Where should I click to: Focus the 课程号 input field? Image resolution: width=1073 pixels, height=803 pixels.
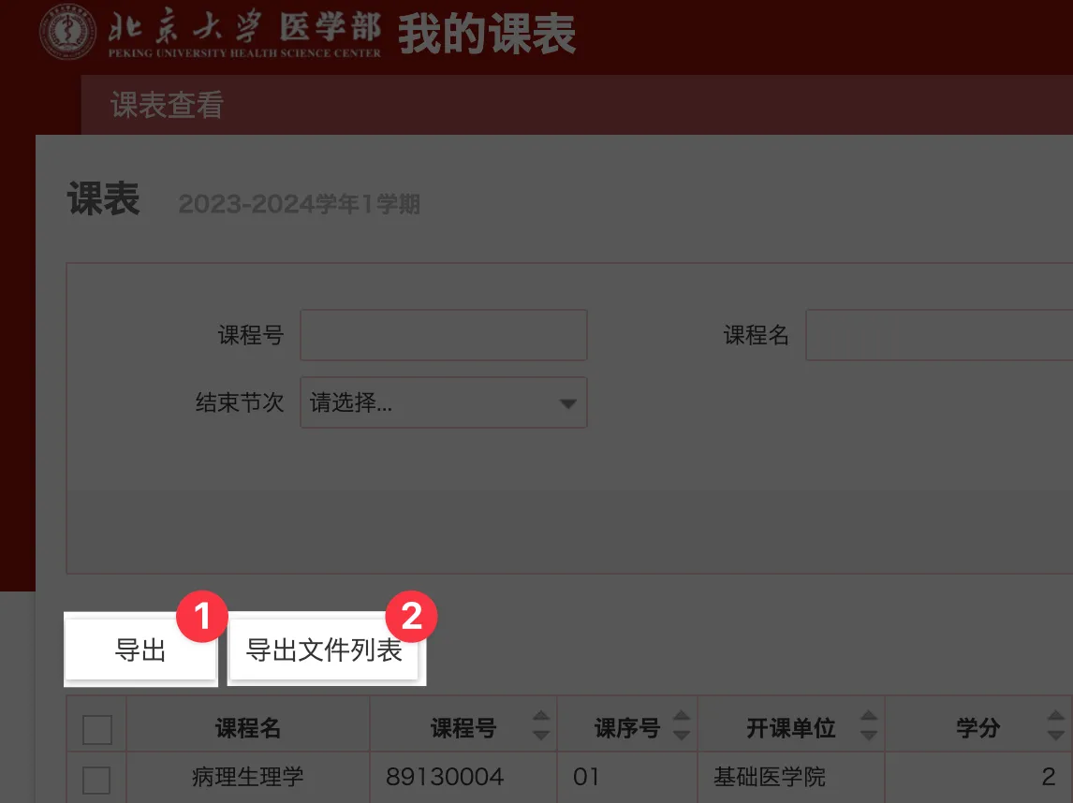(444, 335)
